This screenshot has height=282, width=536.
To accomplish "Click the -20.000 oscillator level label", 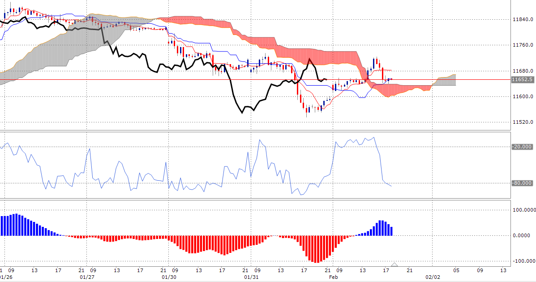I will [x=522, y=147].
